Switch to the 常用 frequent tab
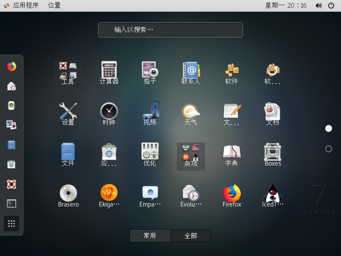The width and height of the screenshot is (341, 256). (150, 236)
